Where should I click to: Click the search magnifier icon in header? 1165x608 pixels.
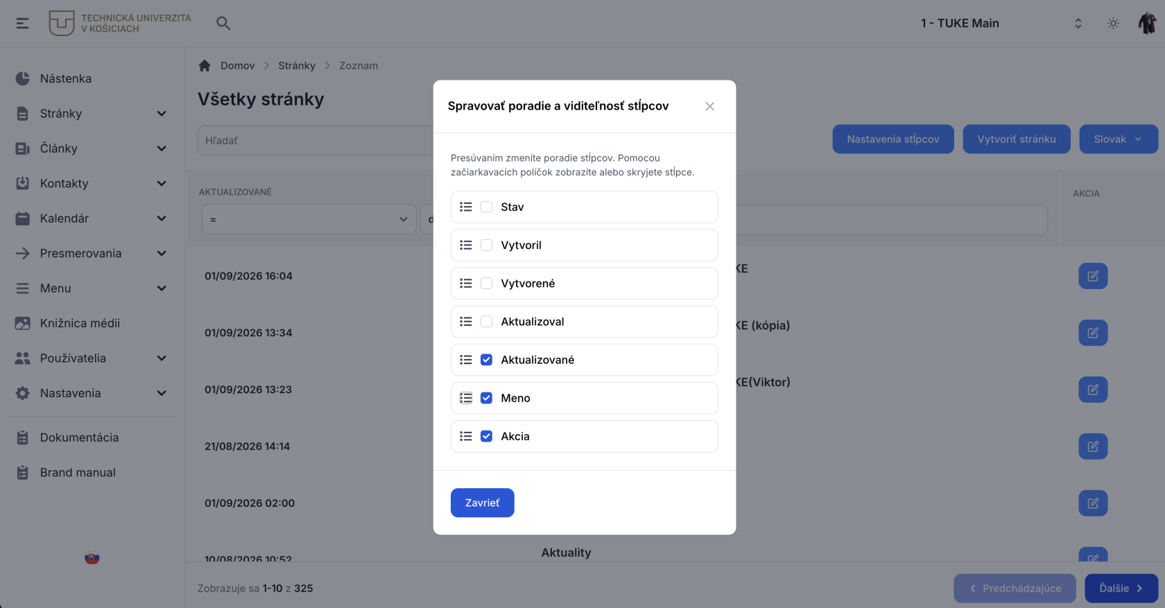(223, 23)
